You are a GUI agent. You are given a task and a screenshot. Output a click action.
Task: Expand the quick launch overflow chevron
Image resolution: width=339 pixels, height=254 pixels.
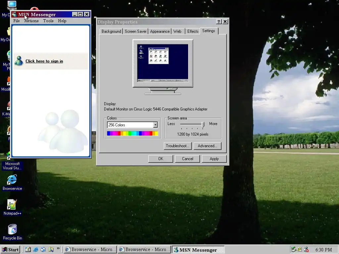coord(58,248)
